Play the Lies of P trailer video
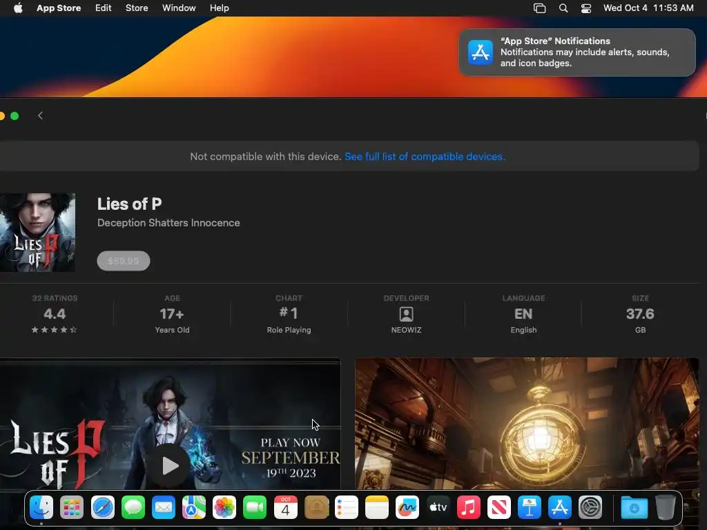The height and width of the screenshot is (530, 707). pyautogui.click(x=170, y=466)
